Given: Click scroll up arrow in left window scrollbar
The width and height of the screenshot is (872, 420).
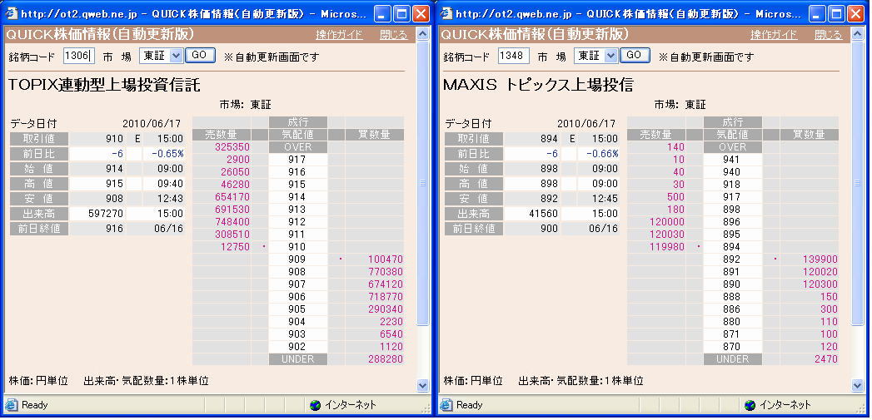Looking at the screenshot, I should click(422, 34).
